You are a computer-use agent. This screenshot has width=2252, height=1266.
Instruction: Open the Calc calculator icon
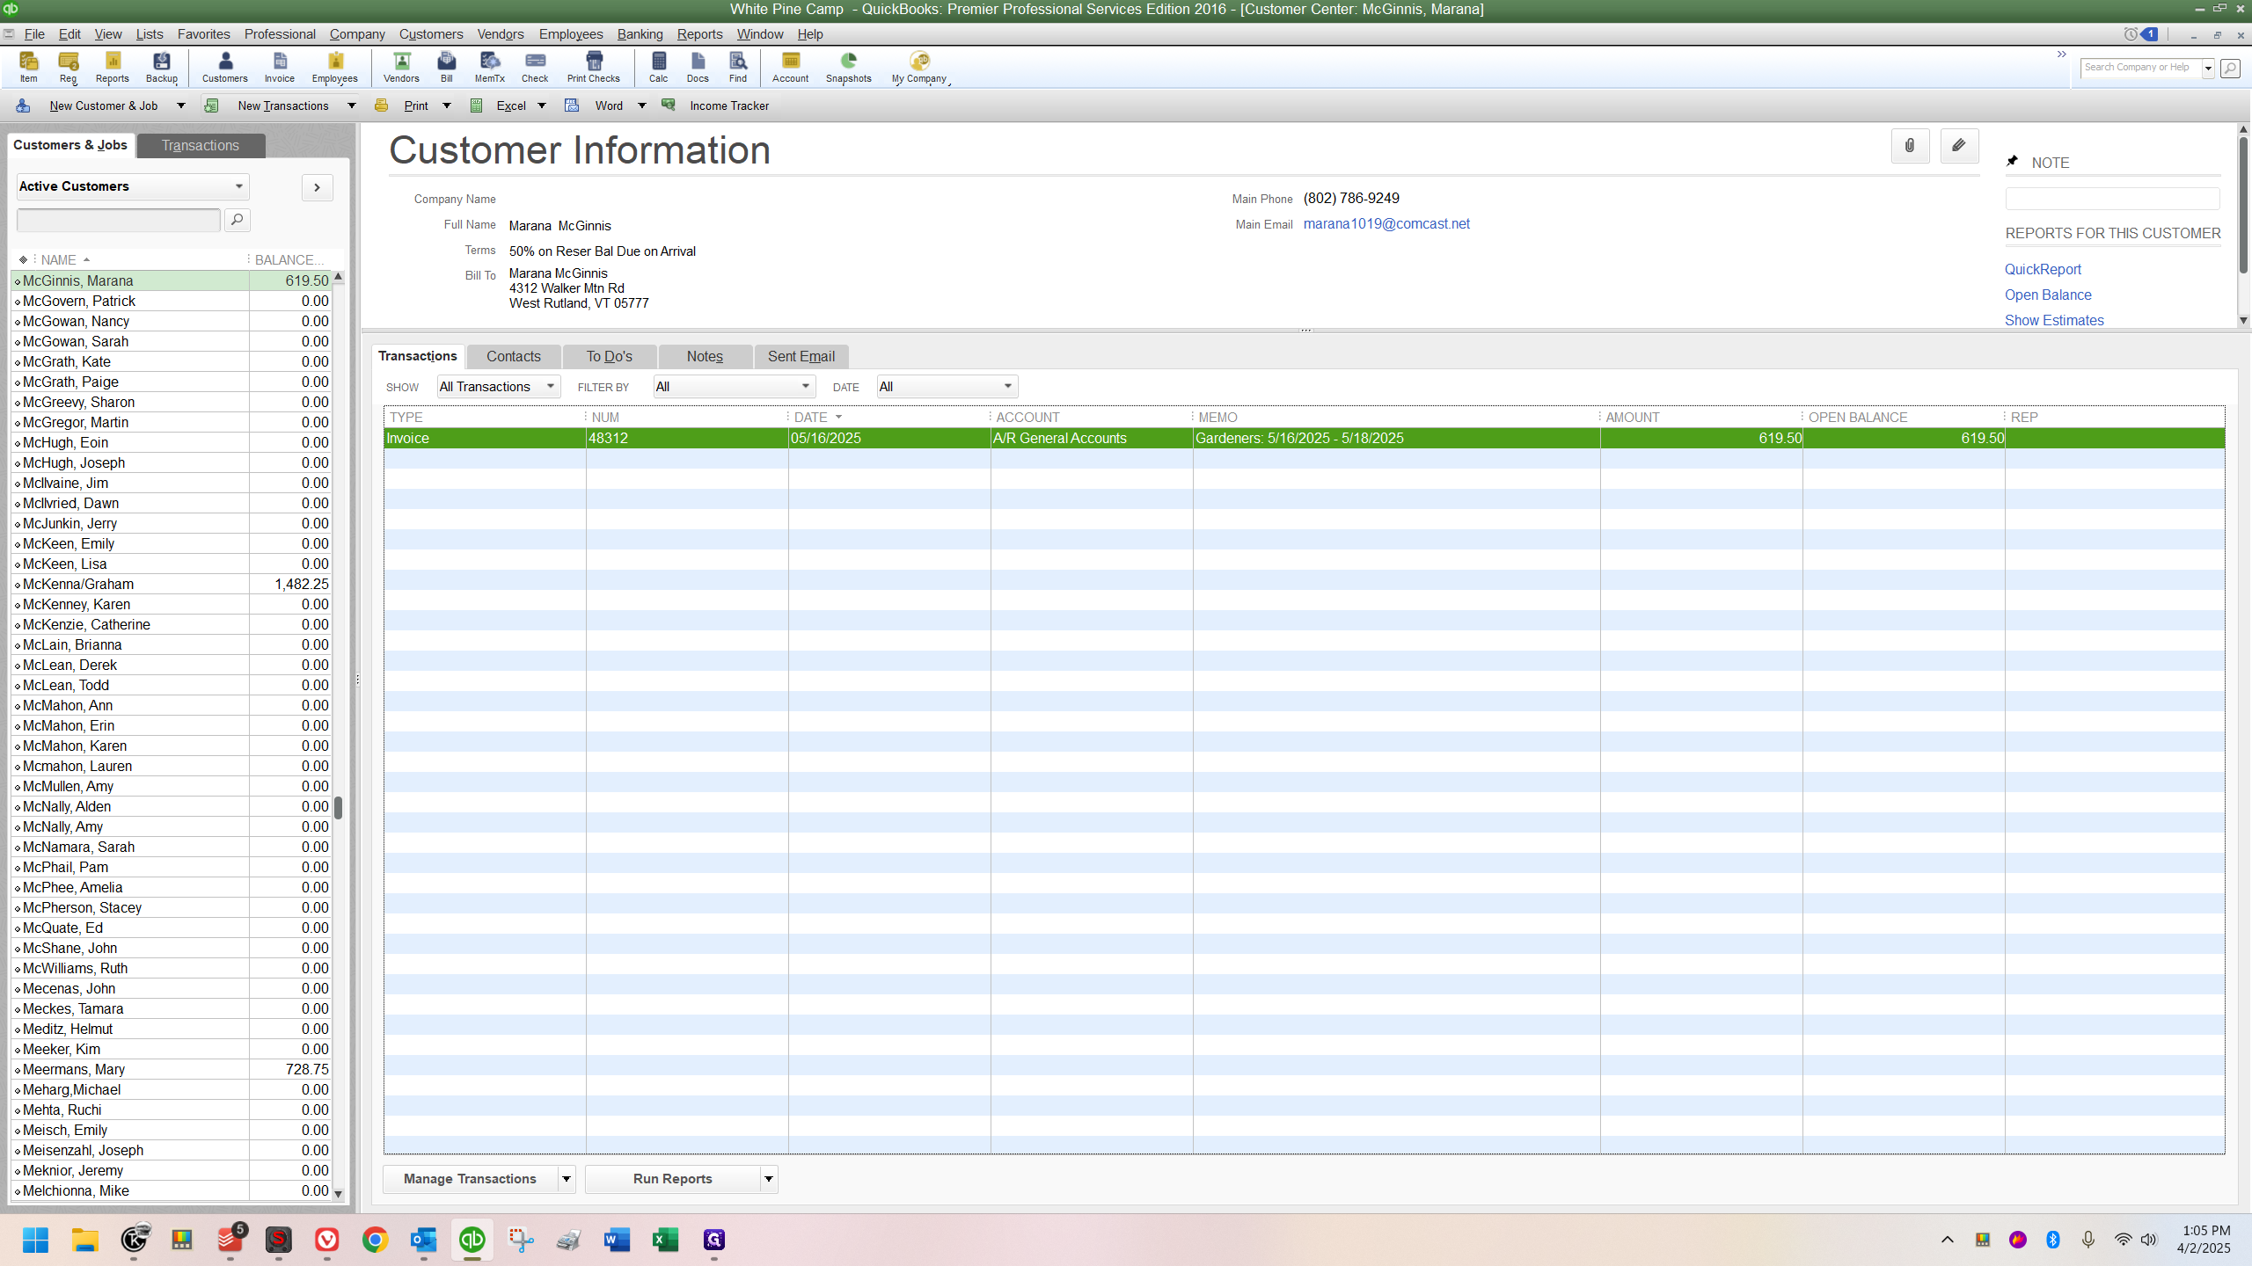(659, 67)
